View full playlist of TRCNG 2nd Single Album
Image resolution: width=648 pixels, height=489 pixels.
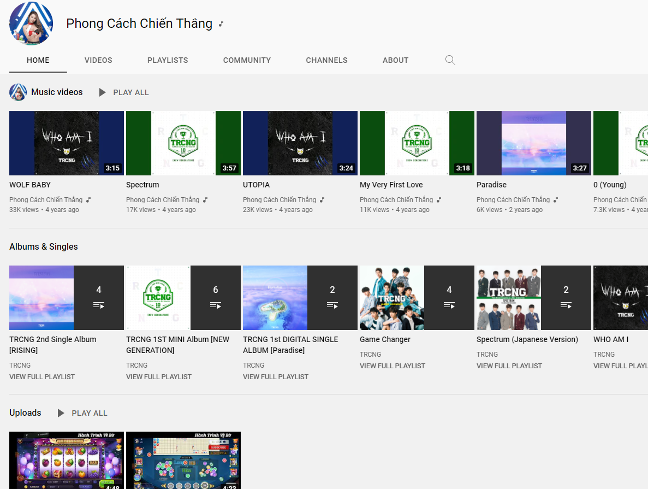coord(42,377)
